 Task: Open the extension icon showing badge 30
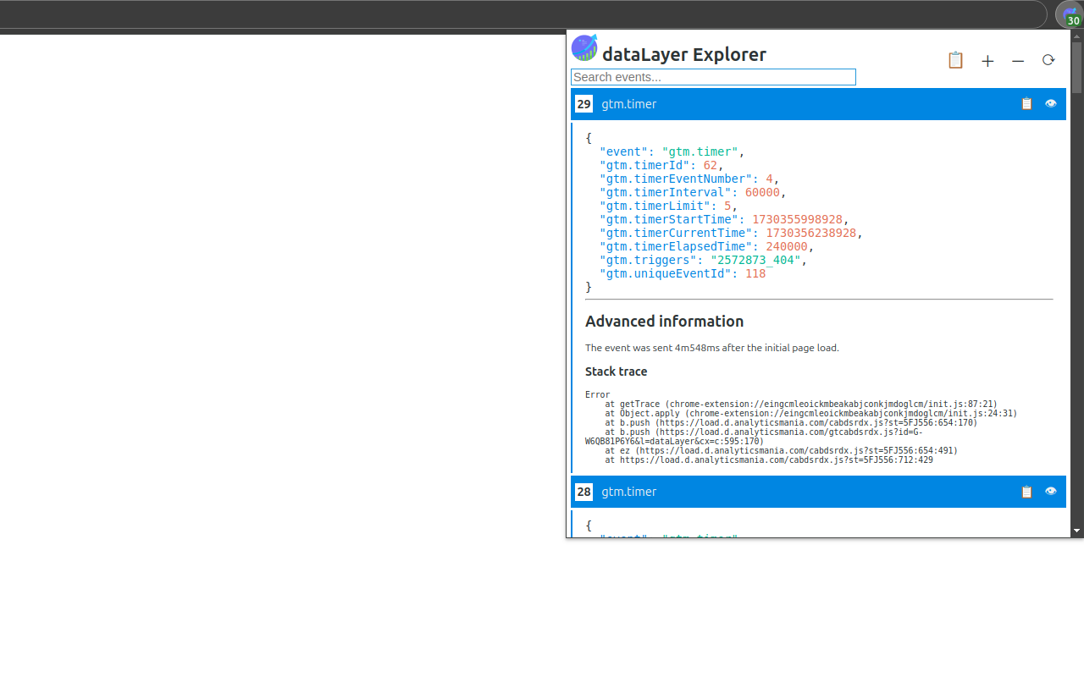pyautogui.click(x=1070, y=15)
